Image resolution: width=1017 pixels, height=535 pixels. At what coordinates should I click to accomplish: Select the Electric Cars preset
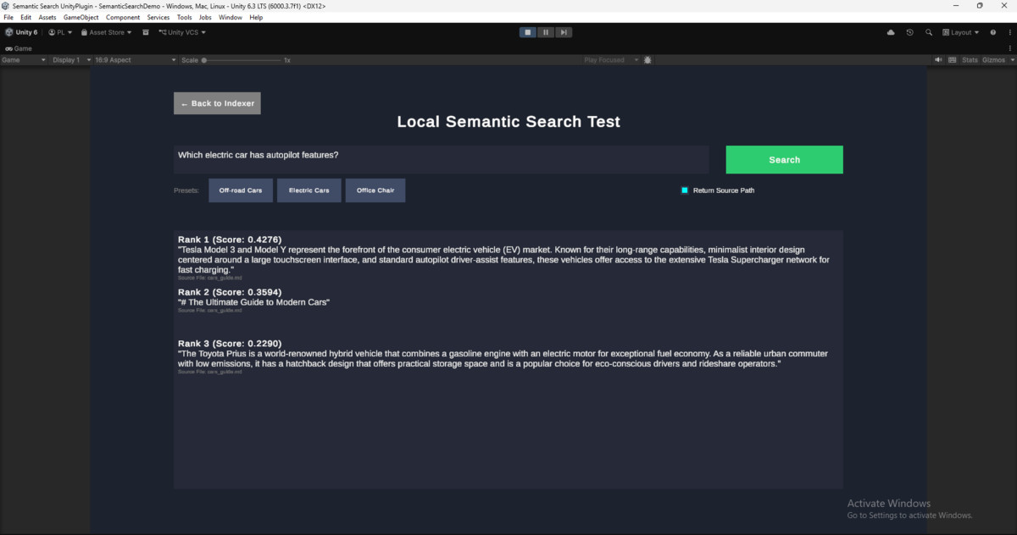tap(309, 190)
